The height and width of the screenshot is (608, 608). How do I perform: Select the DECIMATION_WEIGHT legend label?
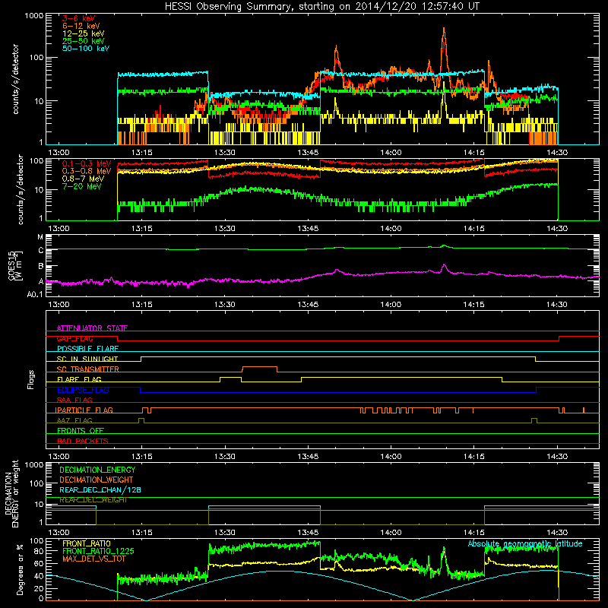coord(97,480)
